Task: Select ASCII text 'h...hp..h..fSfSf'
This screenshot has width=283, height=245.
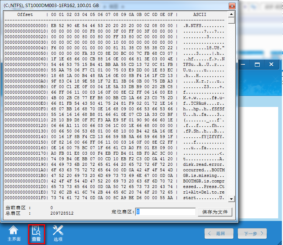Action: click(x=204, y=109)
